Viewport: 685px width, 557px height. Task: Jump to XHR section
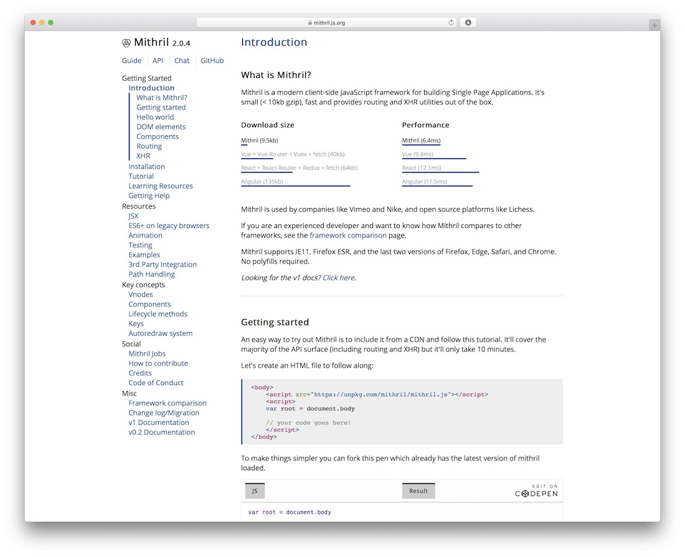[x=143, y=156]
